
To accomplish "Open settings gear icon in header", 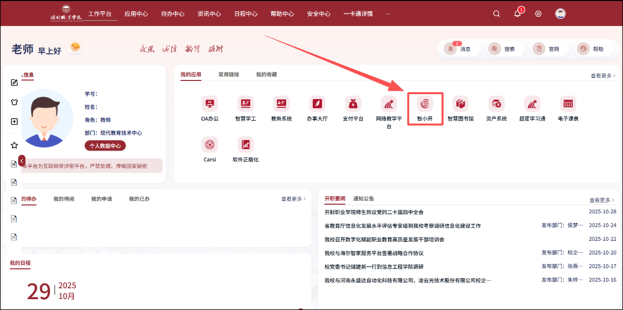I will pos(538,14).
